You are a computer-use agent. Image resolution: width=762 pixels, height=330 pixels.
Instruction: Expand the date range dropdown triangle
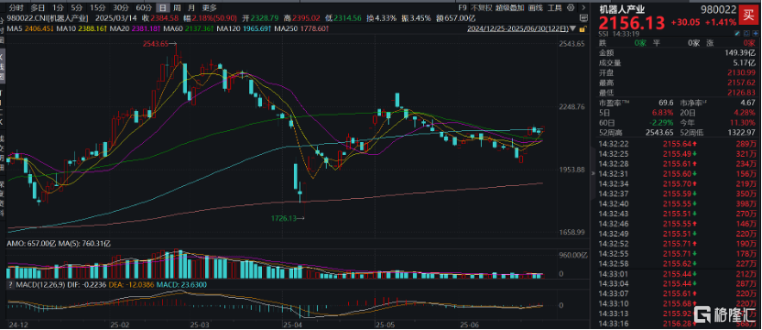click(573, 28)
